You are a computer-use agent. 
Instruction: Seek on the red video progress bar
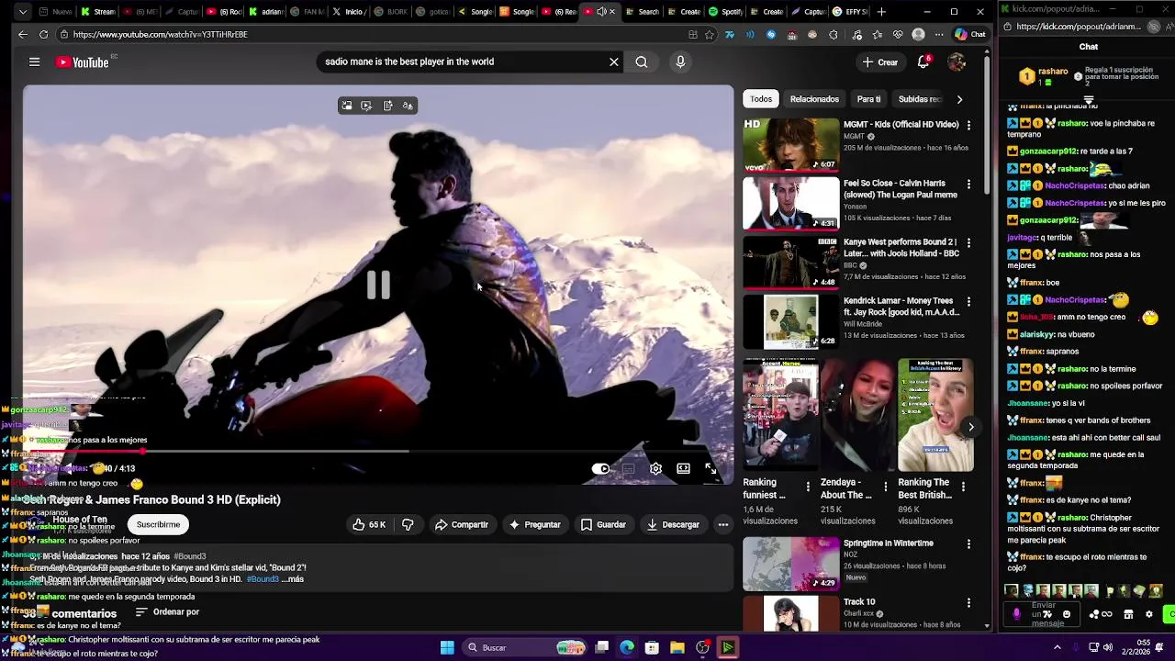(378, 451)
